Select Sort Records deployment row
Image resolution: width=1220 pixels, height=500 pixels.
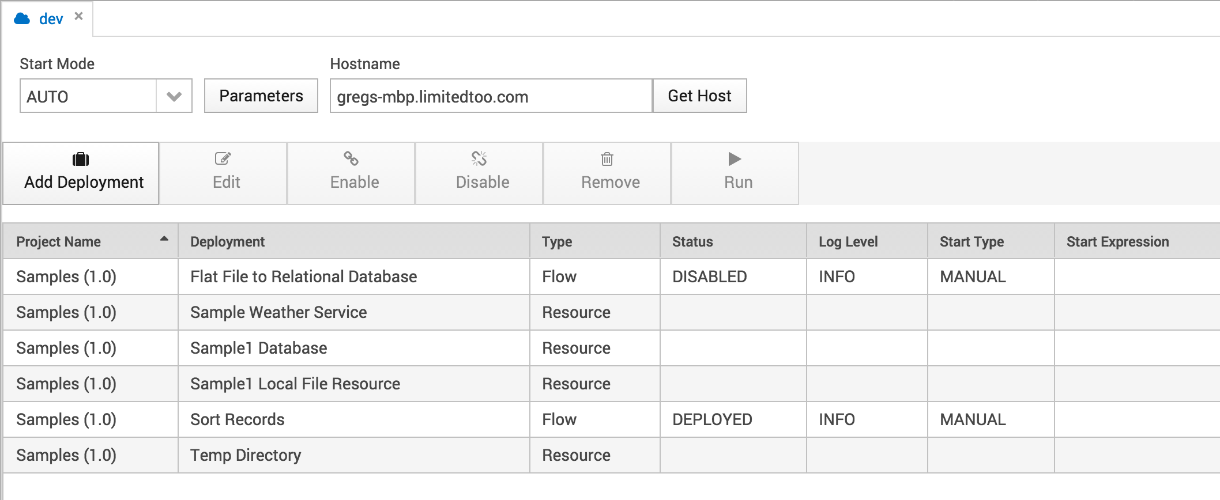612,419
